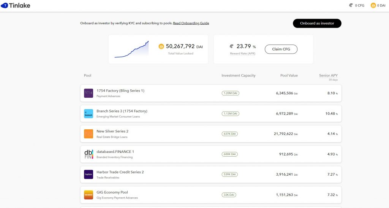This screenshot has width=389, height=208.
Task: Click the DAI icon beside Total Value Locked
Action: pos(161,46)
